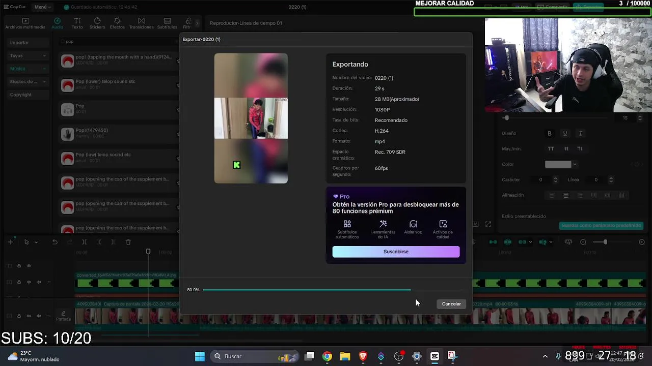Image resolution: width=652 pixels, height=366 pixels.
Task: Select the Pop (lower) telop sound etc track
Action: [x=119, y=84]
